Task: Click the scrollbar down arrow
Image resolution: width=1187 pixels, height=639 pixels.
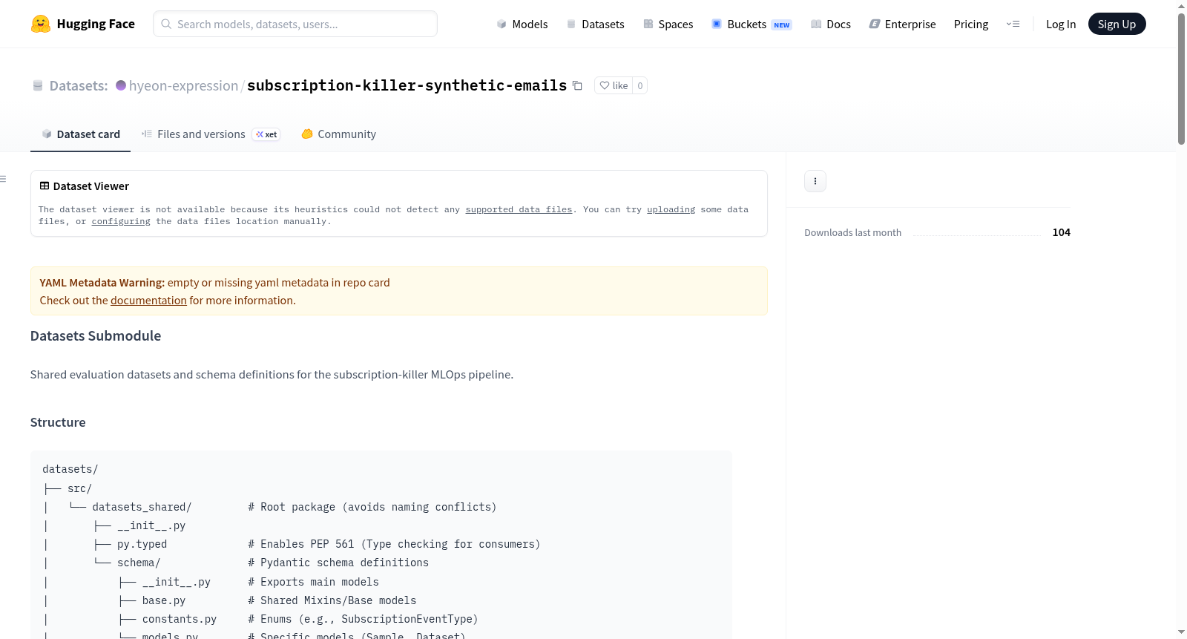Action: pos(1181,632)
